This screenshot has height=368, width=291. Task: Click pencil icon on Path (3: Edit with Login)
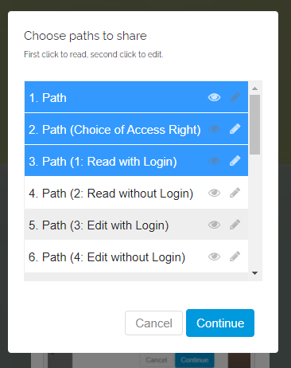pyautogui.click(x=235, y=225)
